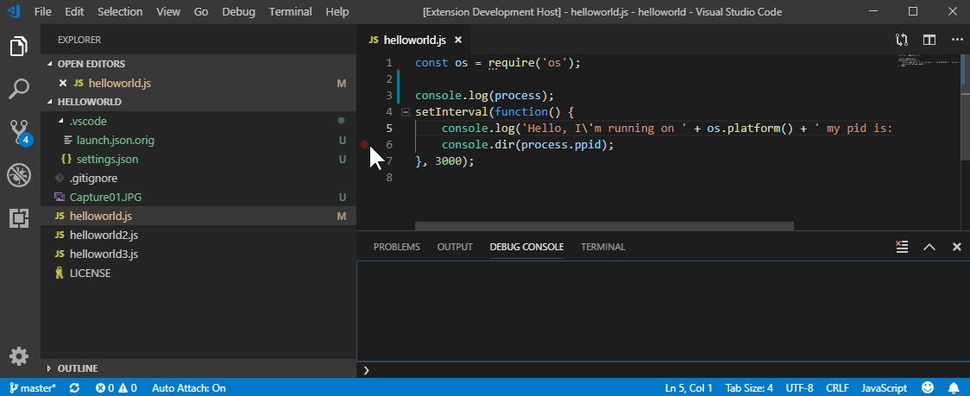This screenshot has height=396, width=970.
Task: Switch to the Problems tab
Action: pos(396,247)
